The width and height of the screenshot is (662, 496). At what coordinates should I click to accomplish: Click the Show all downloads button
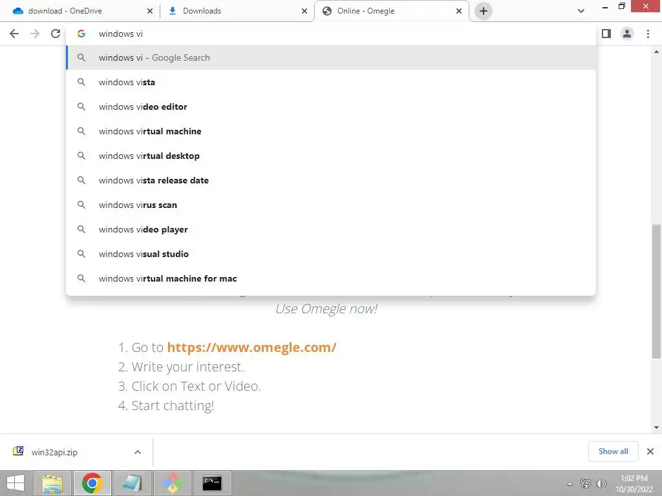coord(613,451)
